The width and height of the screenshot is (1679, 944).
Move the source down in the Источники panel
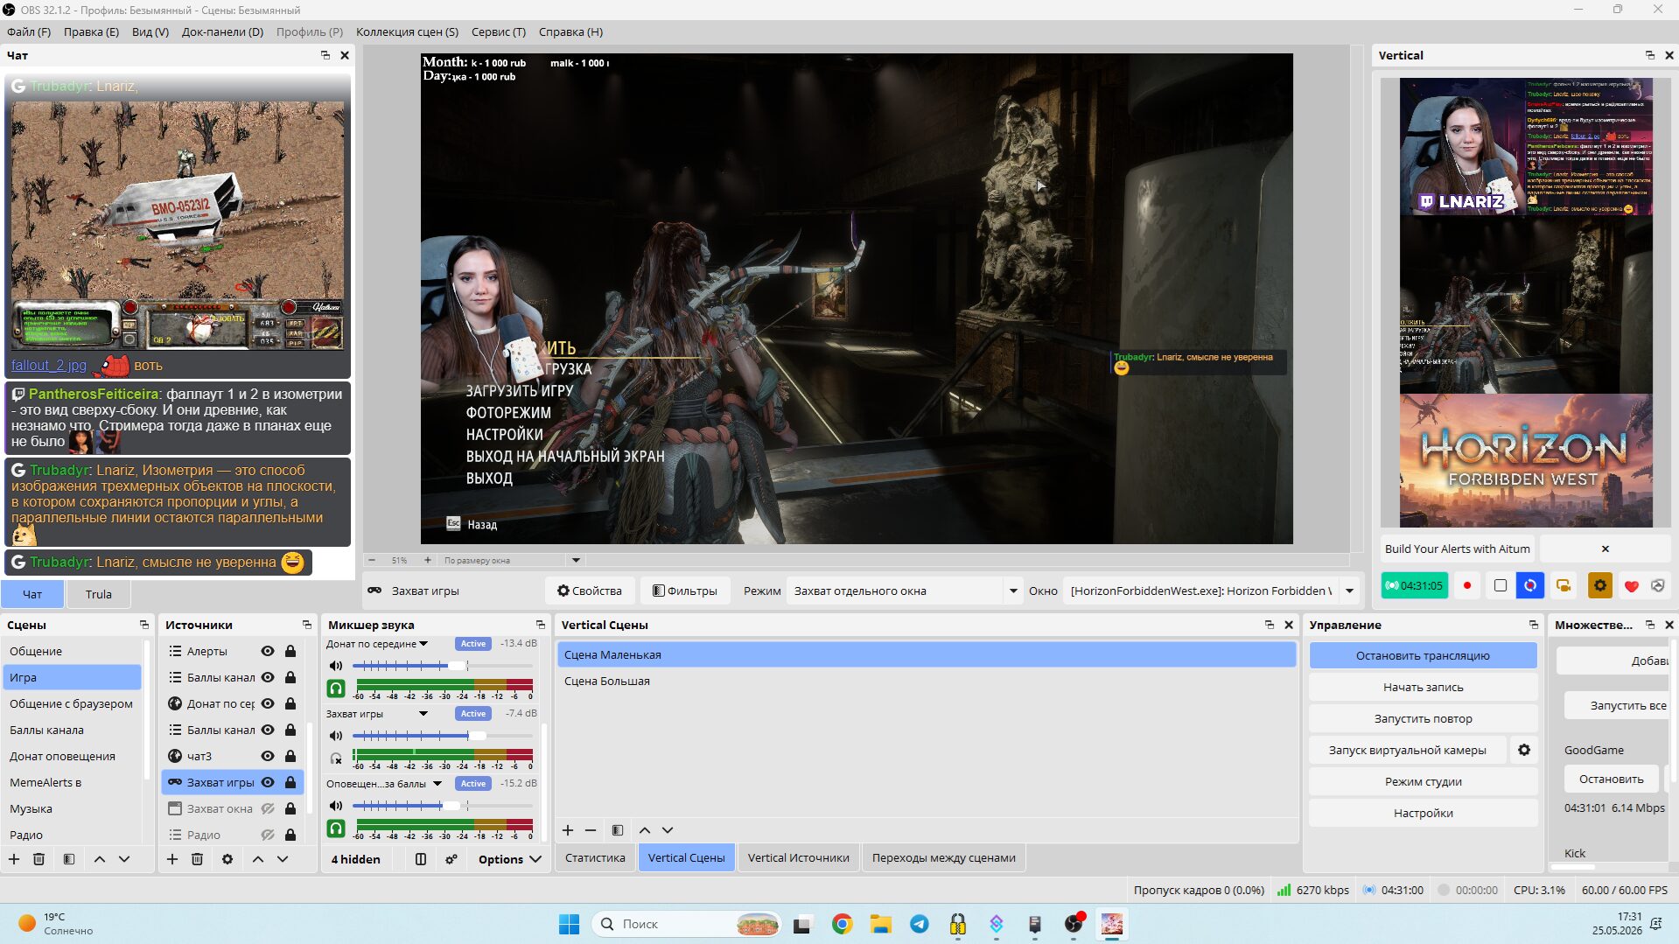pos(283,859)
